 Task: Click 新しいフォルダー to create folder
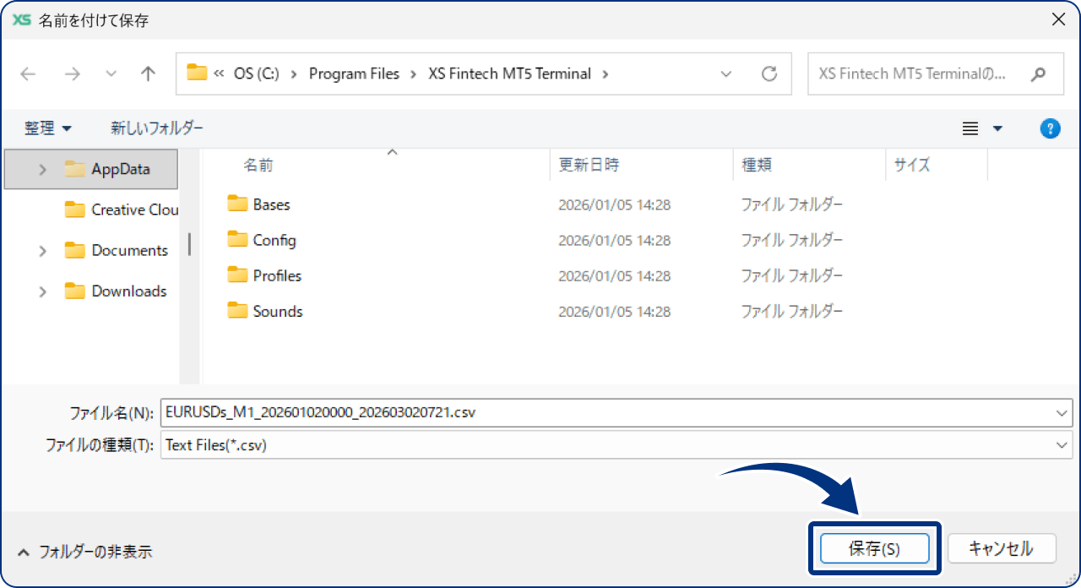157,128
